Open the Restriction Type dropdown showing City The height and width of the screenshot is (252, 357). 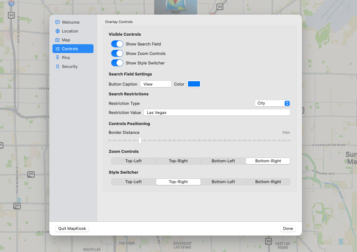point(272,103)
